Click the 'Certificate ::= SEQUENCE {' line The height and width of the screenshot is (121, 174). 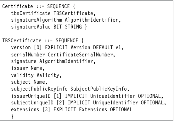click(x=39, y=6)
